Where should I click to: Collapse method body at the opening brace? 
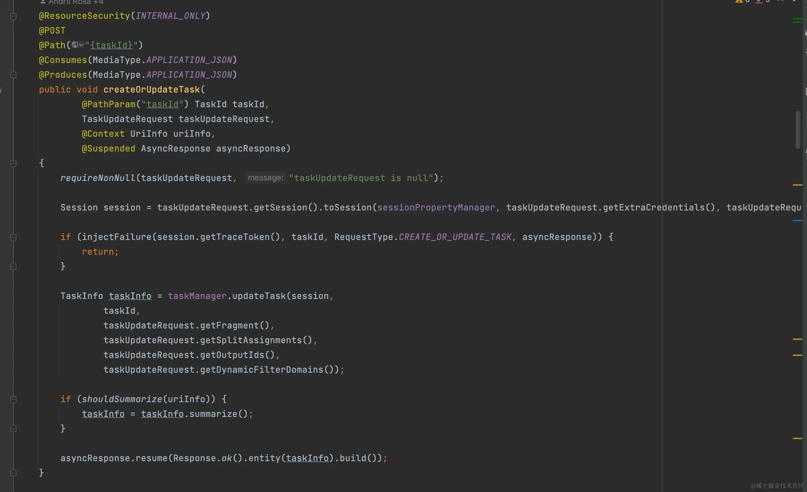(13, 164)
